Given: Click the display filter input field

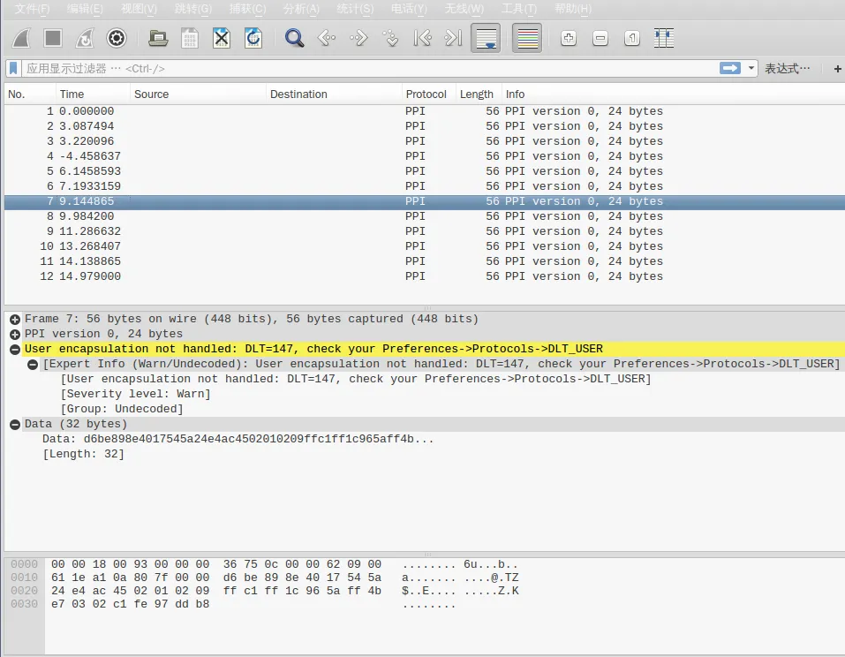Looking at the screenshot, I should 353,68.
